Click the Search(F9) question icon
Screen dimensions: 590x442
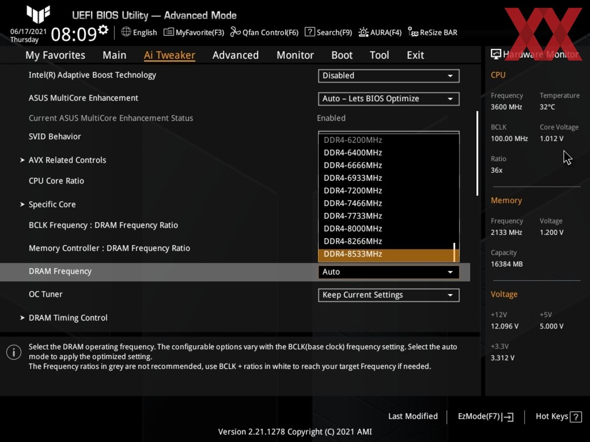pos(310,32)
